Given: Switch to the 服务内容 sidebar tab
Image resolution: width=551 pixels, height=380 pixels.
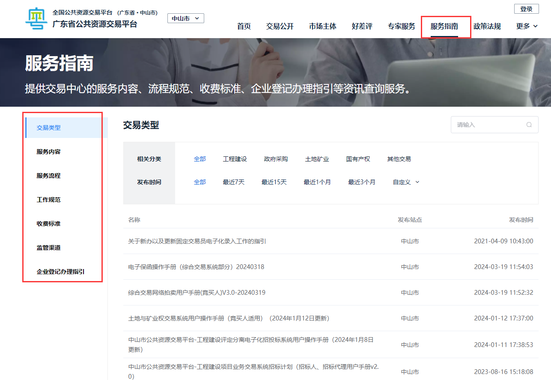Looking at the screenshot, I should coord(49,152).
